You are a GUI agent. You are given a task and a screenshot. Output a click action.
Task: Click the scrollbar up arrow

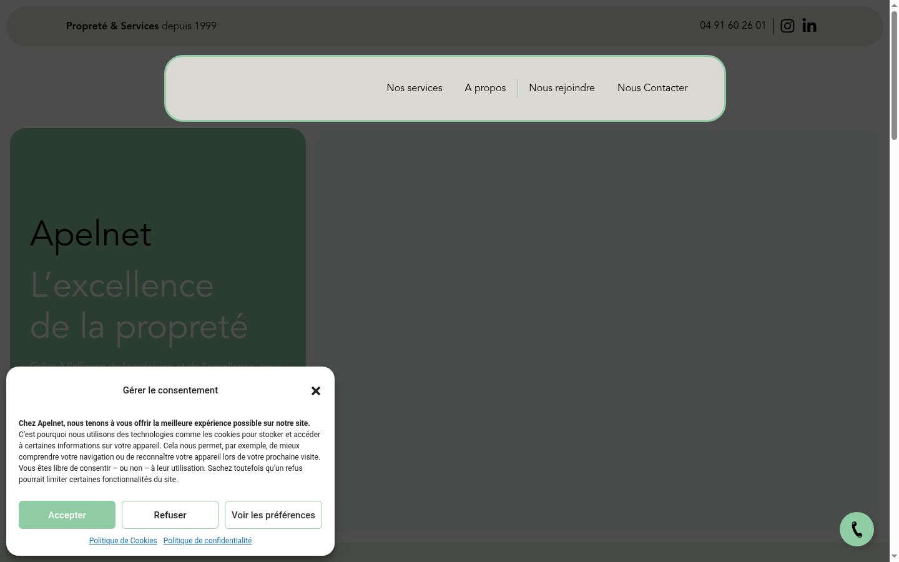tap(894, 5)
